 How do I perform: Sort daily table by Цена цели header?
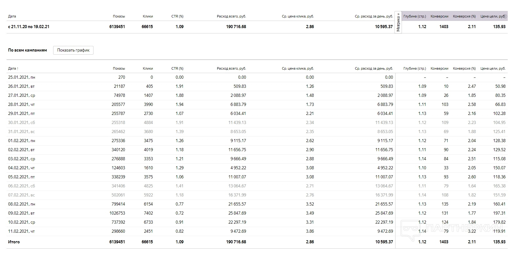pyautogui.click(x=493, y=68)
